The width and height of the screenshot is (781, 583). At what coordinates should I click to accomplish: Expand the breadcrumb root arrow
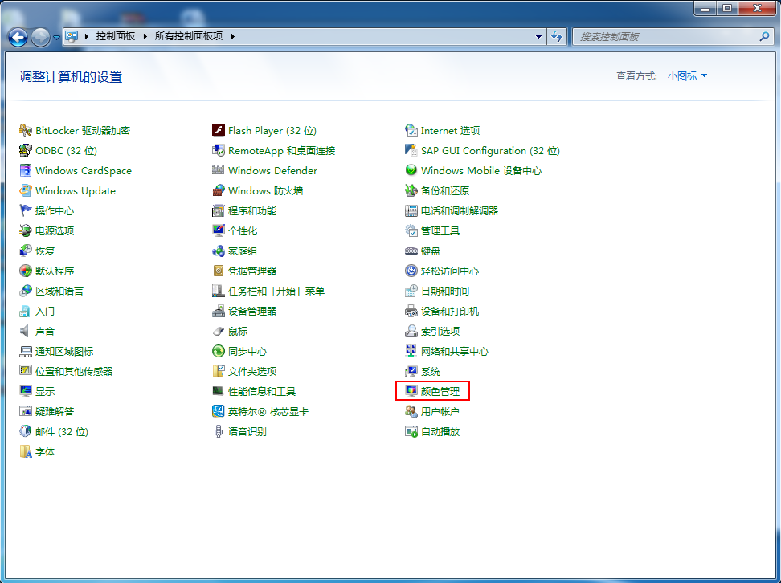pyautogui.click(x=87, y=36)
